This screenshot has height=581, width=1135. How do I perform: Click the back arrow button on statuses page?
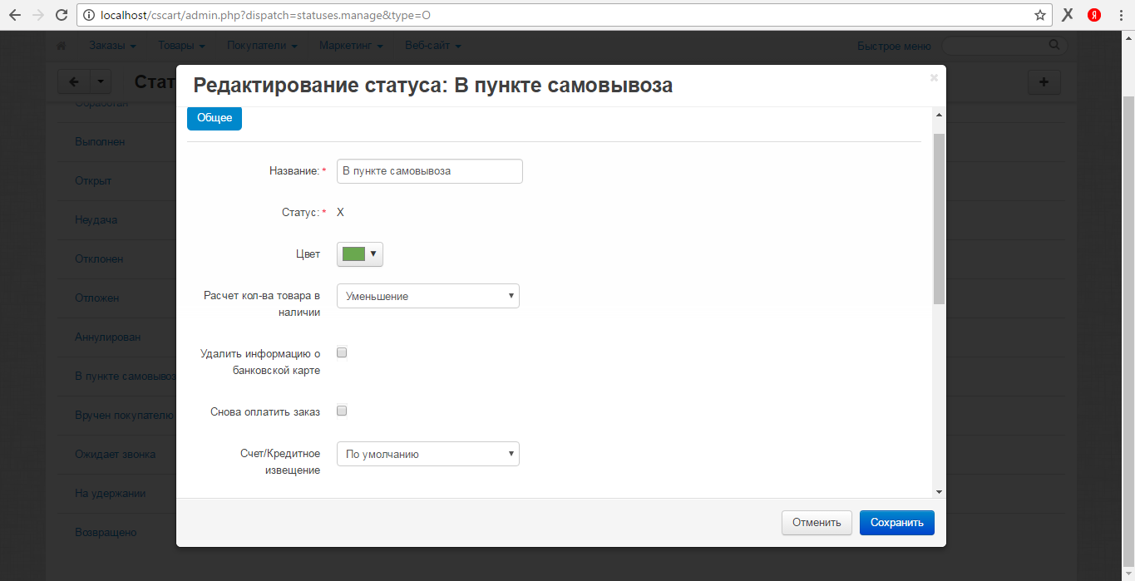[x=73, y=81]
